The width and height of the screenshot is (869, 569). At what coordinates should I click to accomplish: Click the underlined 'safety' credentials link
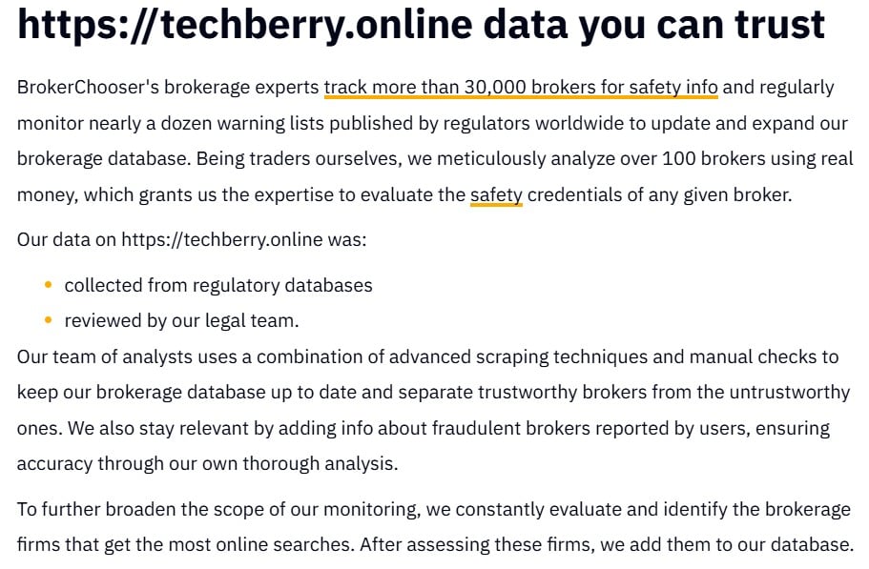click(x=496, y=195)
